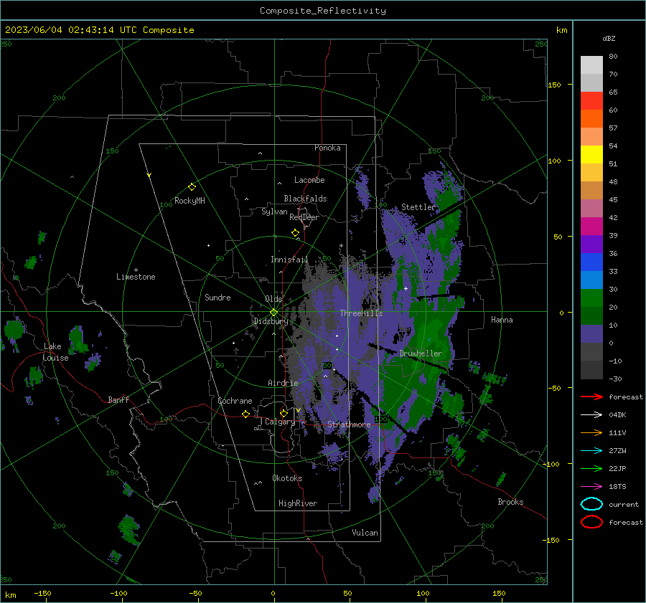Click the yellow 54 dBZ color swatch

tap(591, 154)
